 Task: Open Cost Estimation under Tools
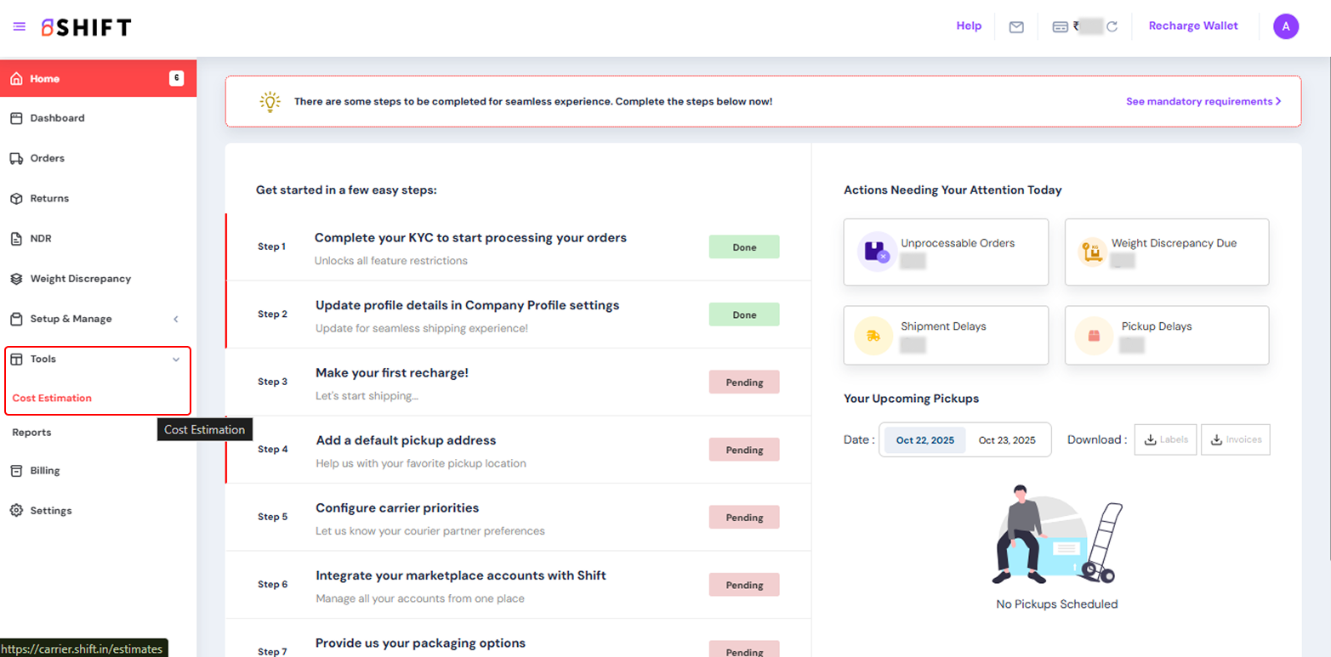(x=52, y=398)
